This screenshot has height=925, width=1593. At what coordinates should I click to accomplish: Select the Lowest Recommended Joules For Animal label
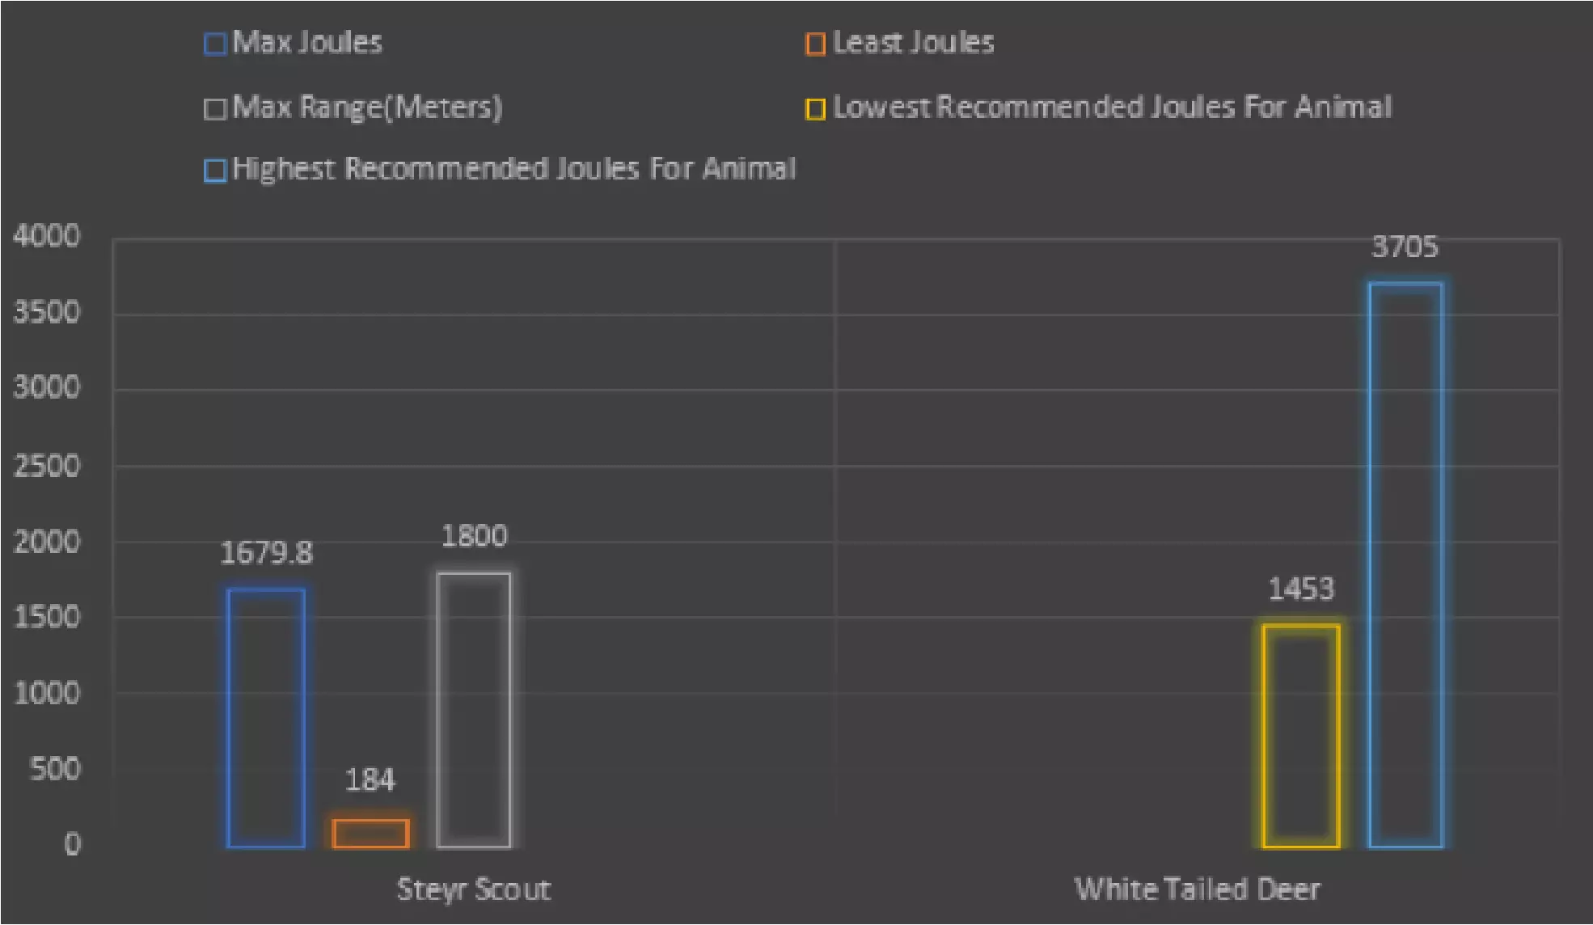[1112, 108]
